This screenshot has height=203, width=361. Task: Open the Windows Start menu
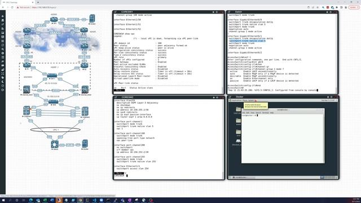coord(3,200)
